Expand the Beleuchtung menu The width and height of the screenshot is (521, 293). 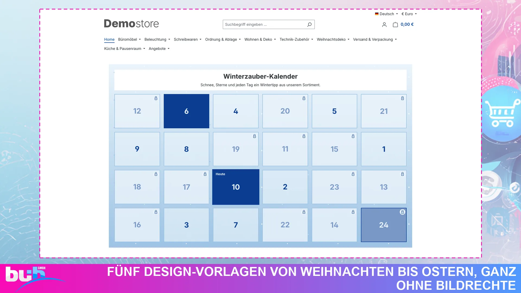tap(157, 39)
